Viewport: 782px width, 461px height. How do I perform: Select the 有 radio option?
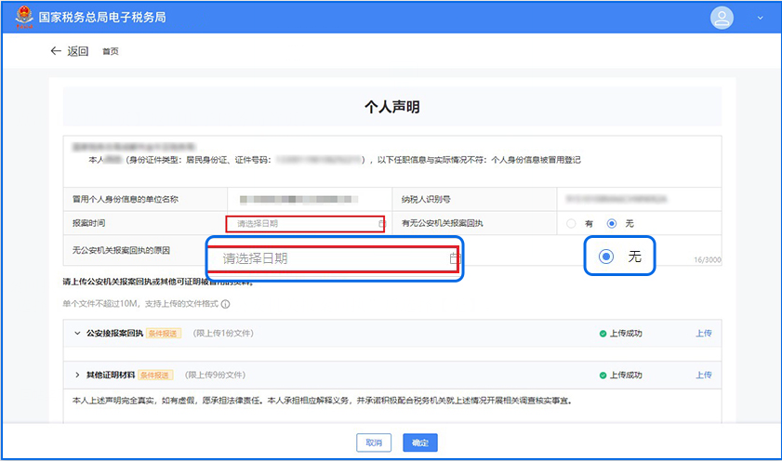tap(571, 224)
